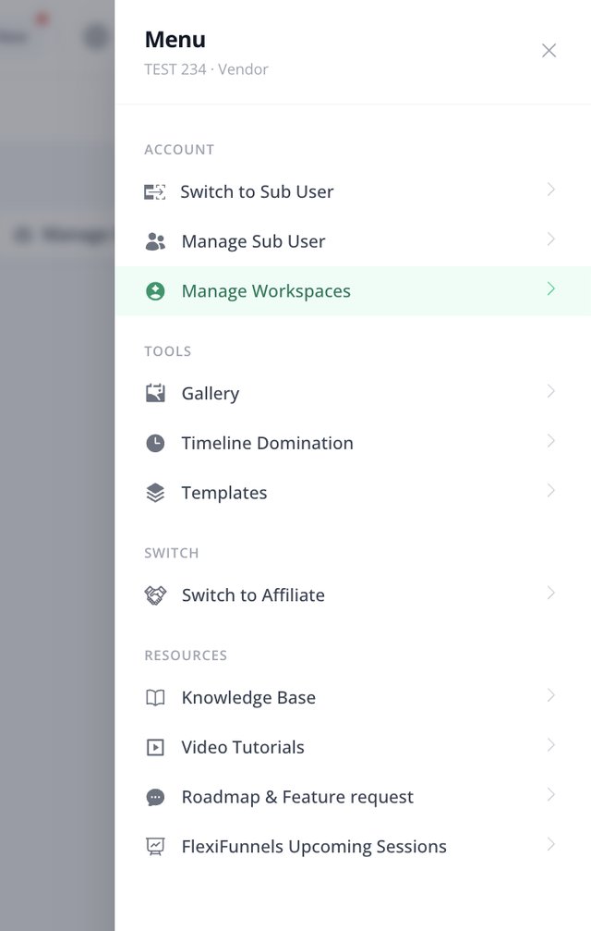Screen dimensions: 591x931
Task: Close the Menu panel with the X icon
Action: click(549, 51)
